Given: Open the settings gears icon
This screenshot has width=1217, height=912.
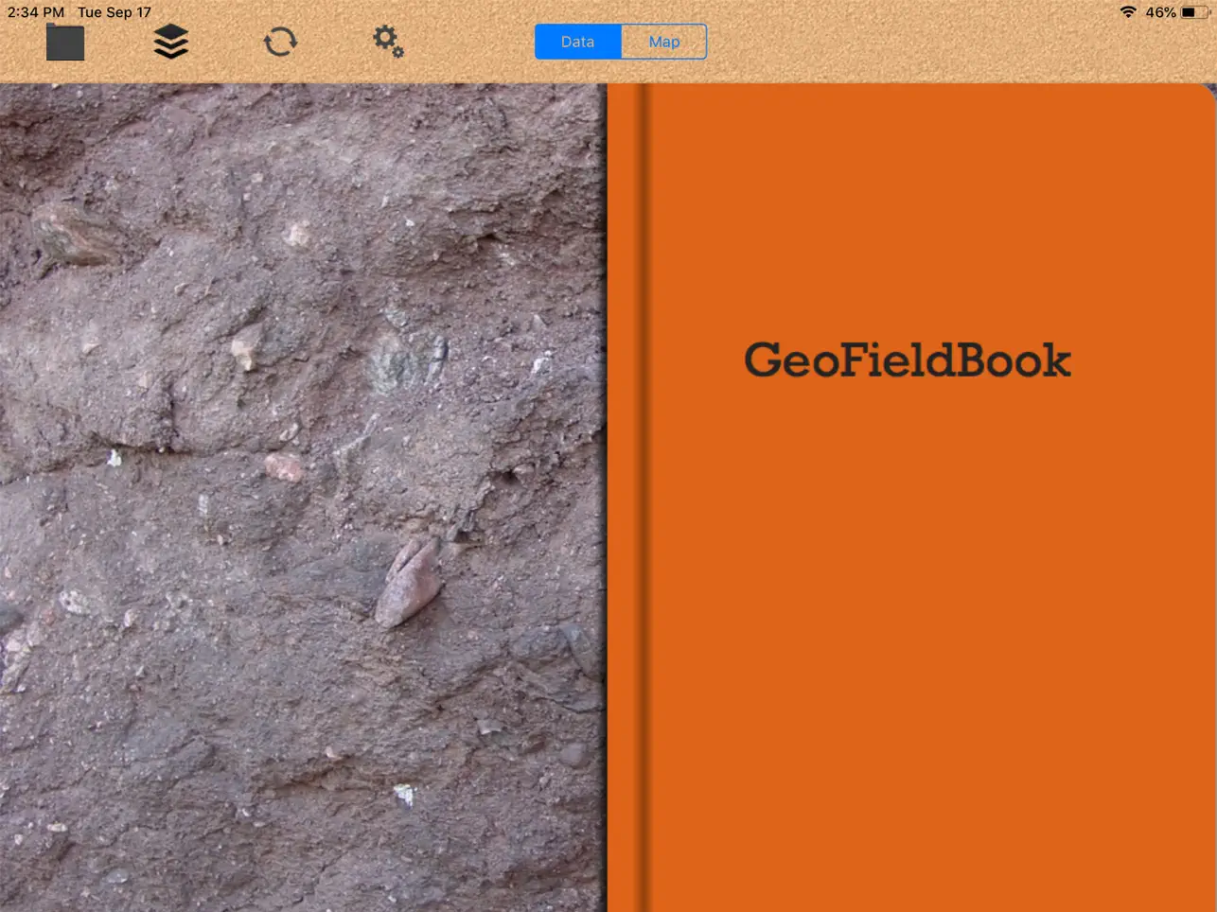Looking at the screenshot, I should coord(388,42).
